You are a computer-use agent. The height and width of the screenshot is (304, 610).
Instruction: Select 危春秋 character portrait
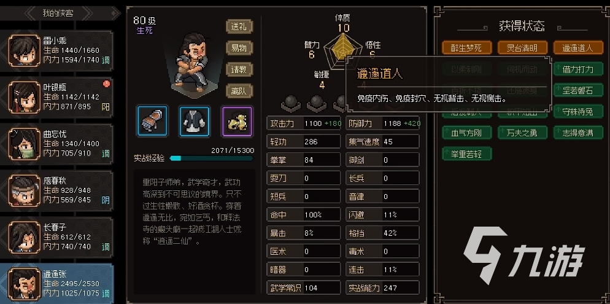[25, 191]
